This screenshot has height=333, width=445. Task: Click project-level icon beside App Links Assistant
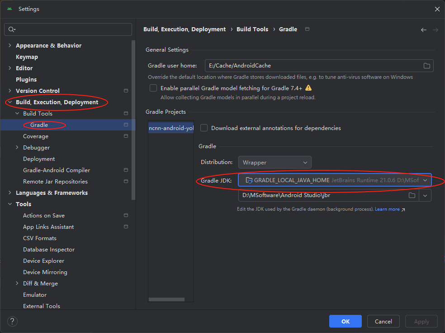coord(126,227)
